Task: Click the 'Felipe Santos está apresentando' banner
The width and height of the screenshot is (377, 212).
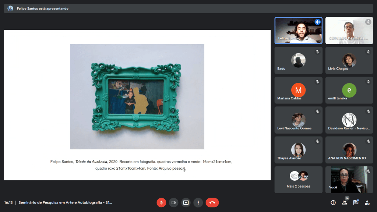Action: (x=42, y=8)
